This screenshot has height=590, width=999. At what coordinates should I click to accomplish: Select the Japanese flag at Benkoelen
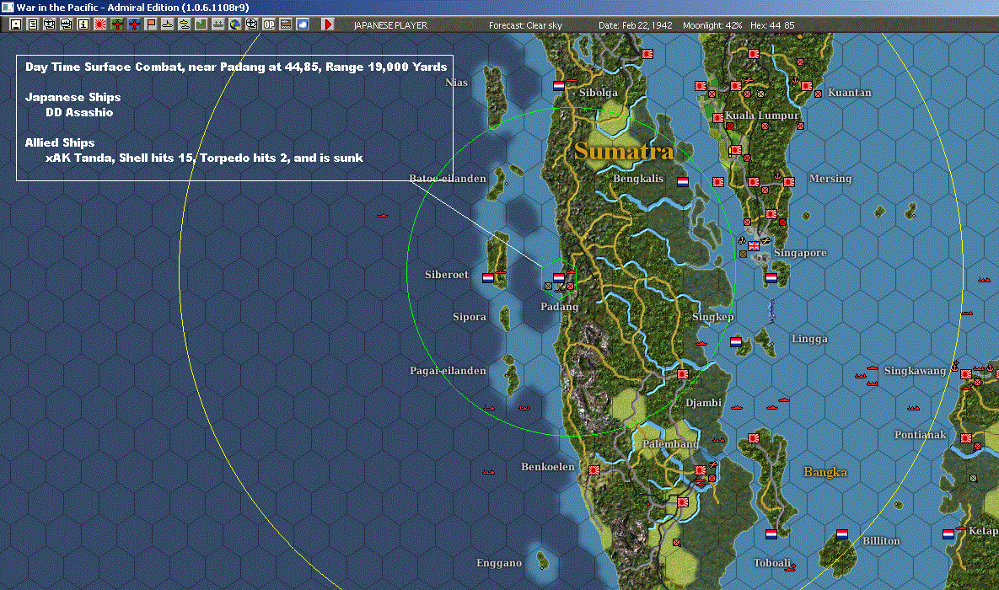(x=594, y=470)
